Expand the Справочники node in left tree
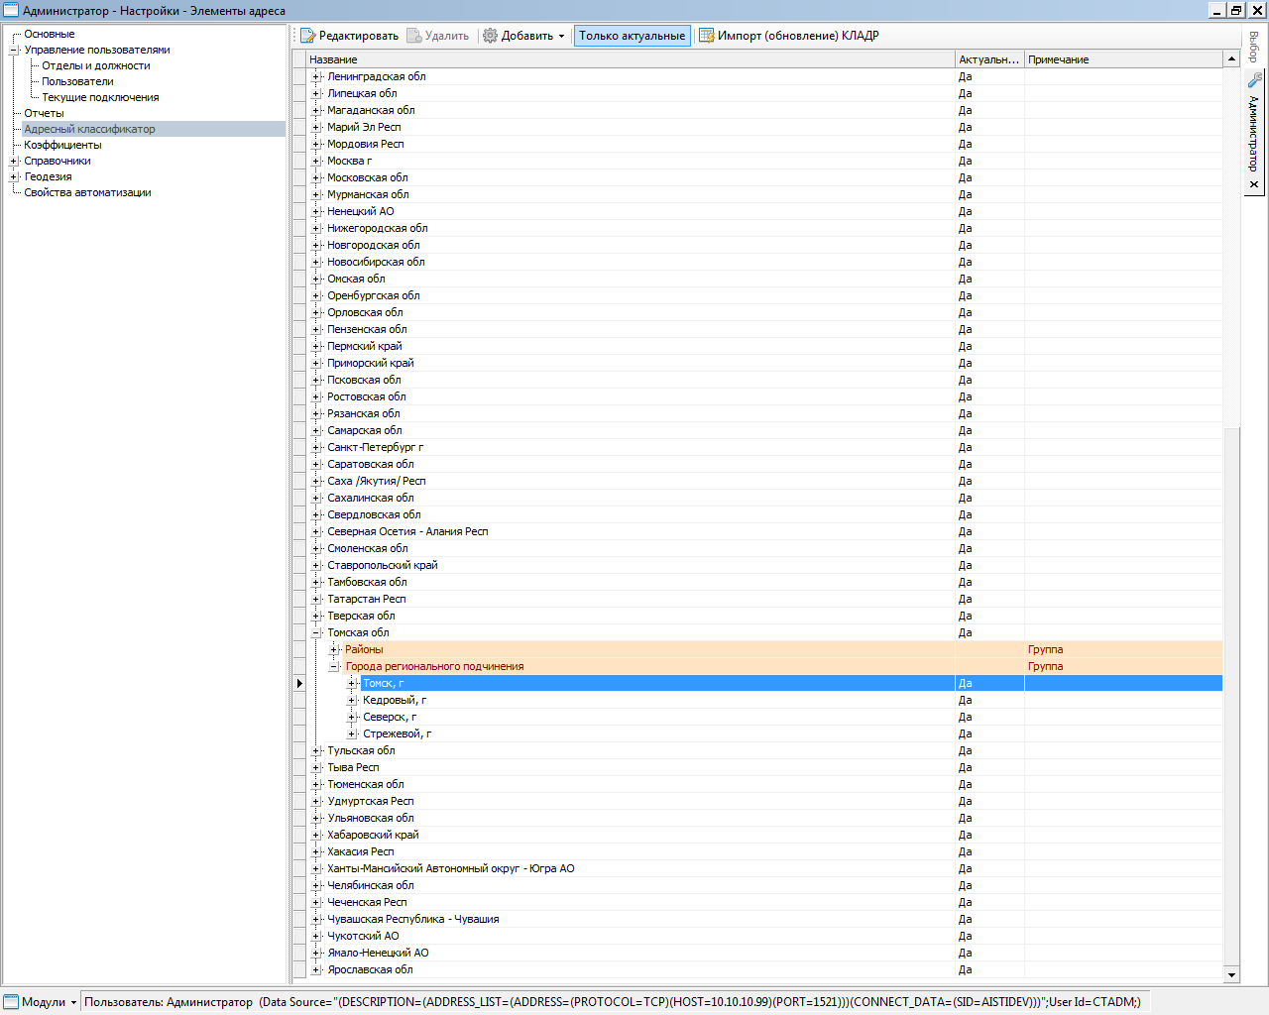Image resolution: width=1269 pixels, height=1015 pixels. tap(14, 161)
